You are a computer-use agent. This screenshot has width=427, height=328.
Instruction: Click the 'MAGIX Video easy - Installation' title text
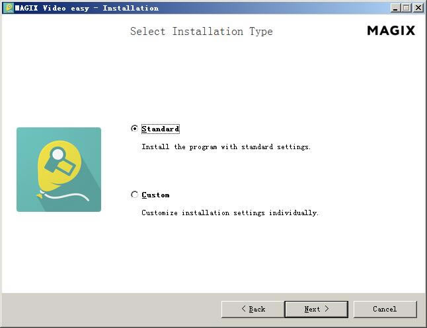[87, 8]
